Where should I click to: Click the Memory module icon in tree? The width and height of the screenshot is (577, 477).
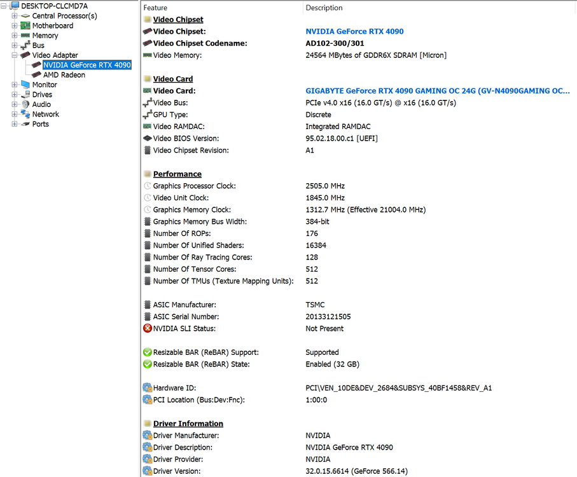tap(25, 36)
